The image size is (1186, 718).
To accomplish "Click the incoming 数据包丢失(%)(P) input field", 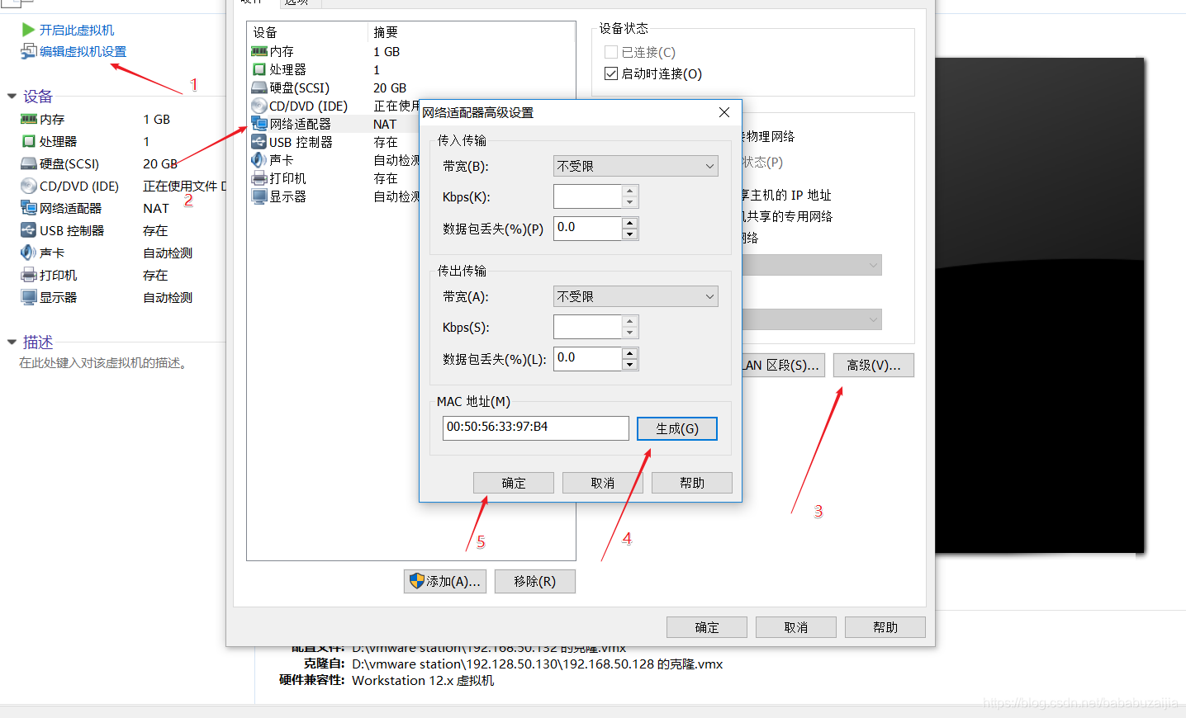I will click(x=587, y=228).
